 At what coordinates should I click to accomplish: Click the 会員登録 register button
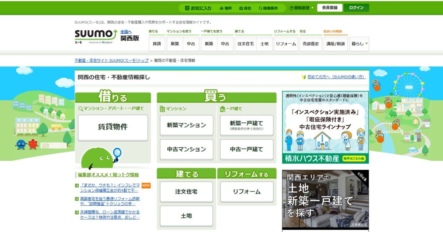[330, 8]
